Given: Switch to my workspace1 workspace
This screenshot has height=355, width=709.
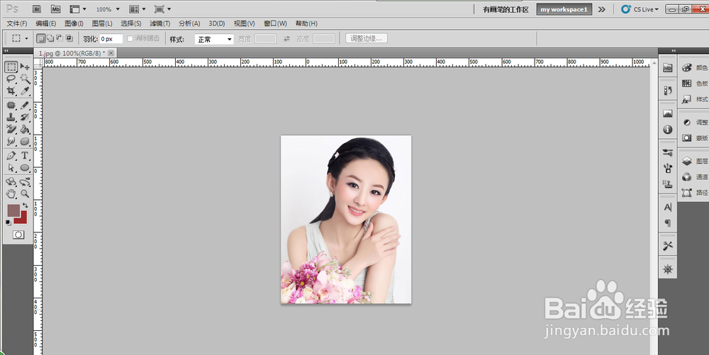Looking at the screenshot, I should coord(564,9).
